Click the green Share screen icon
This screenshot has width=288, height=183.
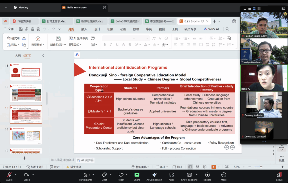click(x=137, y=175)
